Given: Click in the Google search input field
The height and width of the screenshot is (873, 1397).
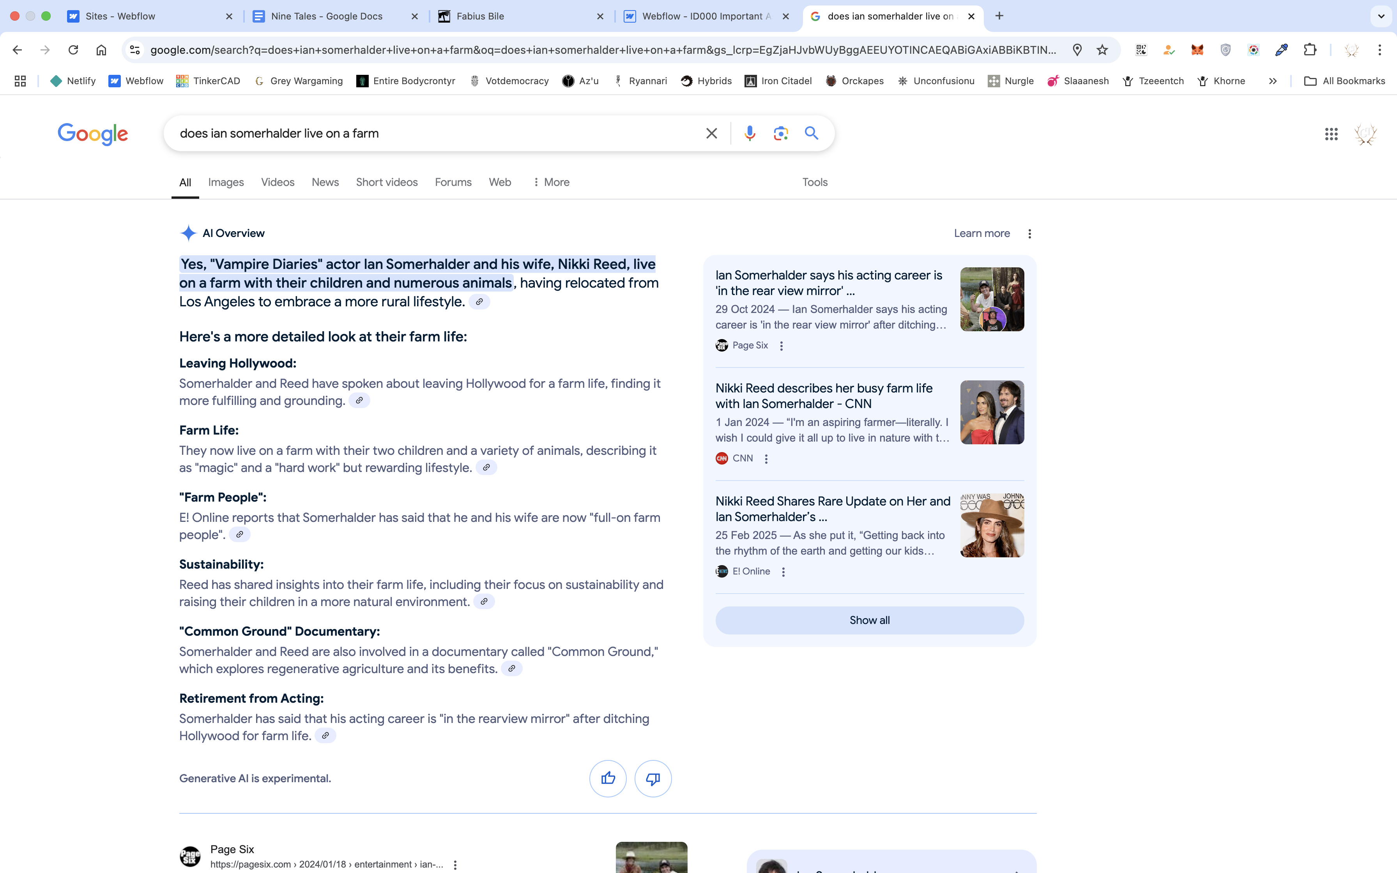Looking at the screenshot, I should point(433,133).
